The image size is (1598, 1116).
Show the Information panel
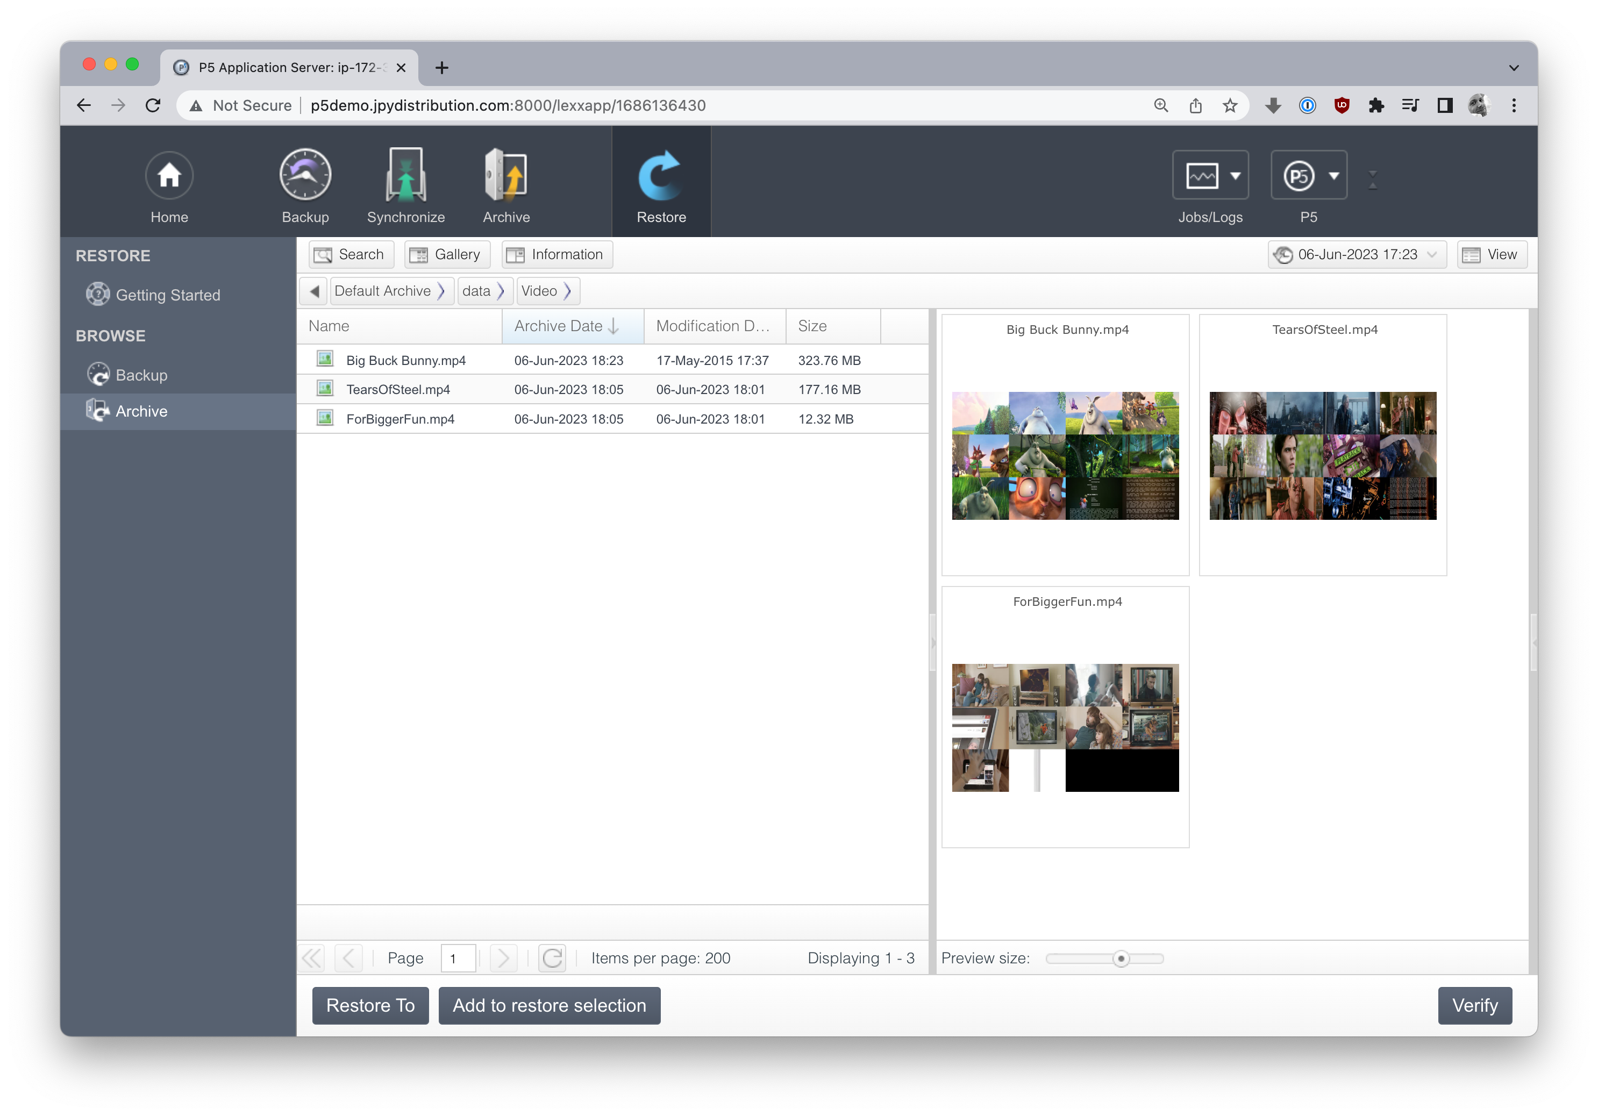[557, 255]
